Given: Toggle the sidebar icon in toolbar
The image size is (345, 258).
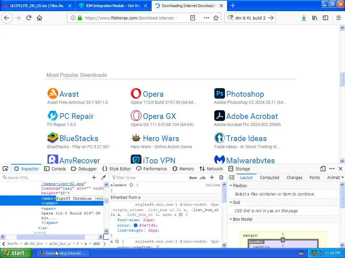Looking at the screenshot, I should click(325, 18).
